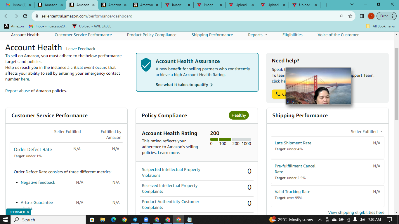Open the A-to-z Guarantee claims link
Viewport: 399px width, 224px height.
click(37, 205)
